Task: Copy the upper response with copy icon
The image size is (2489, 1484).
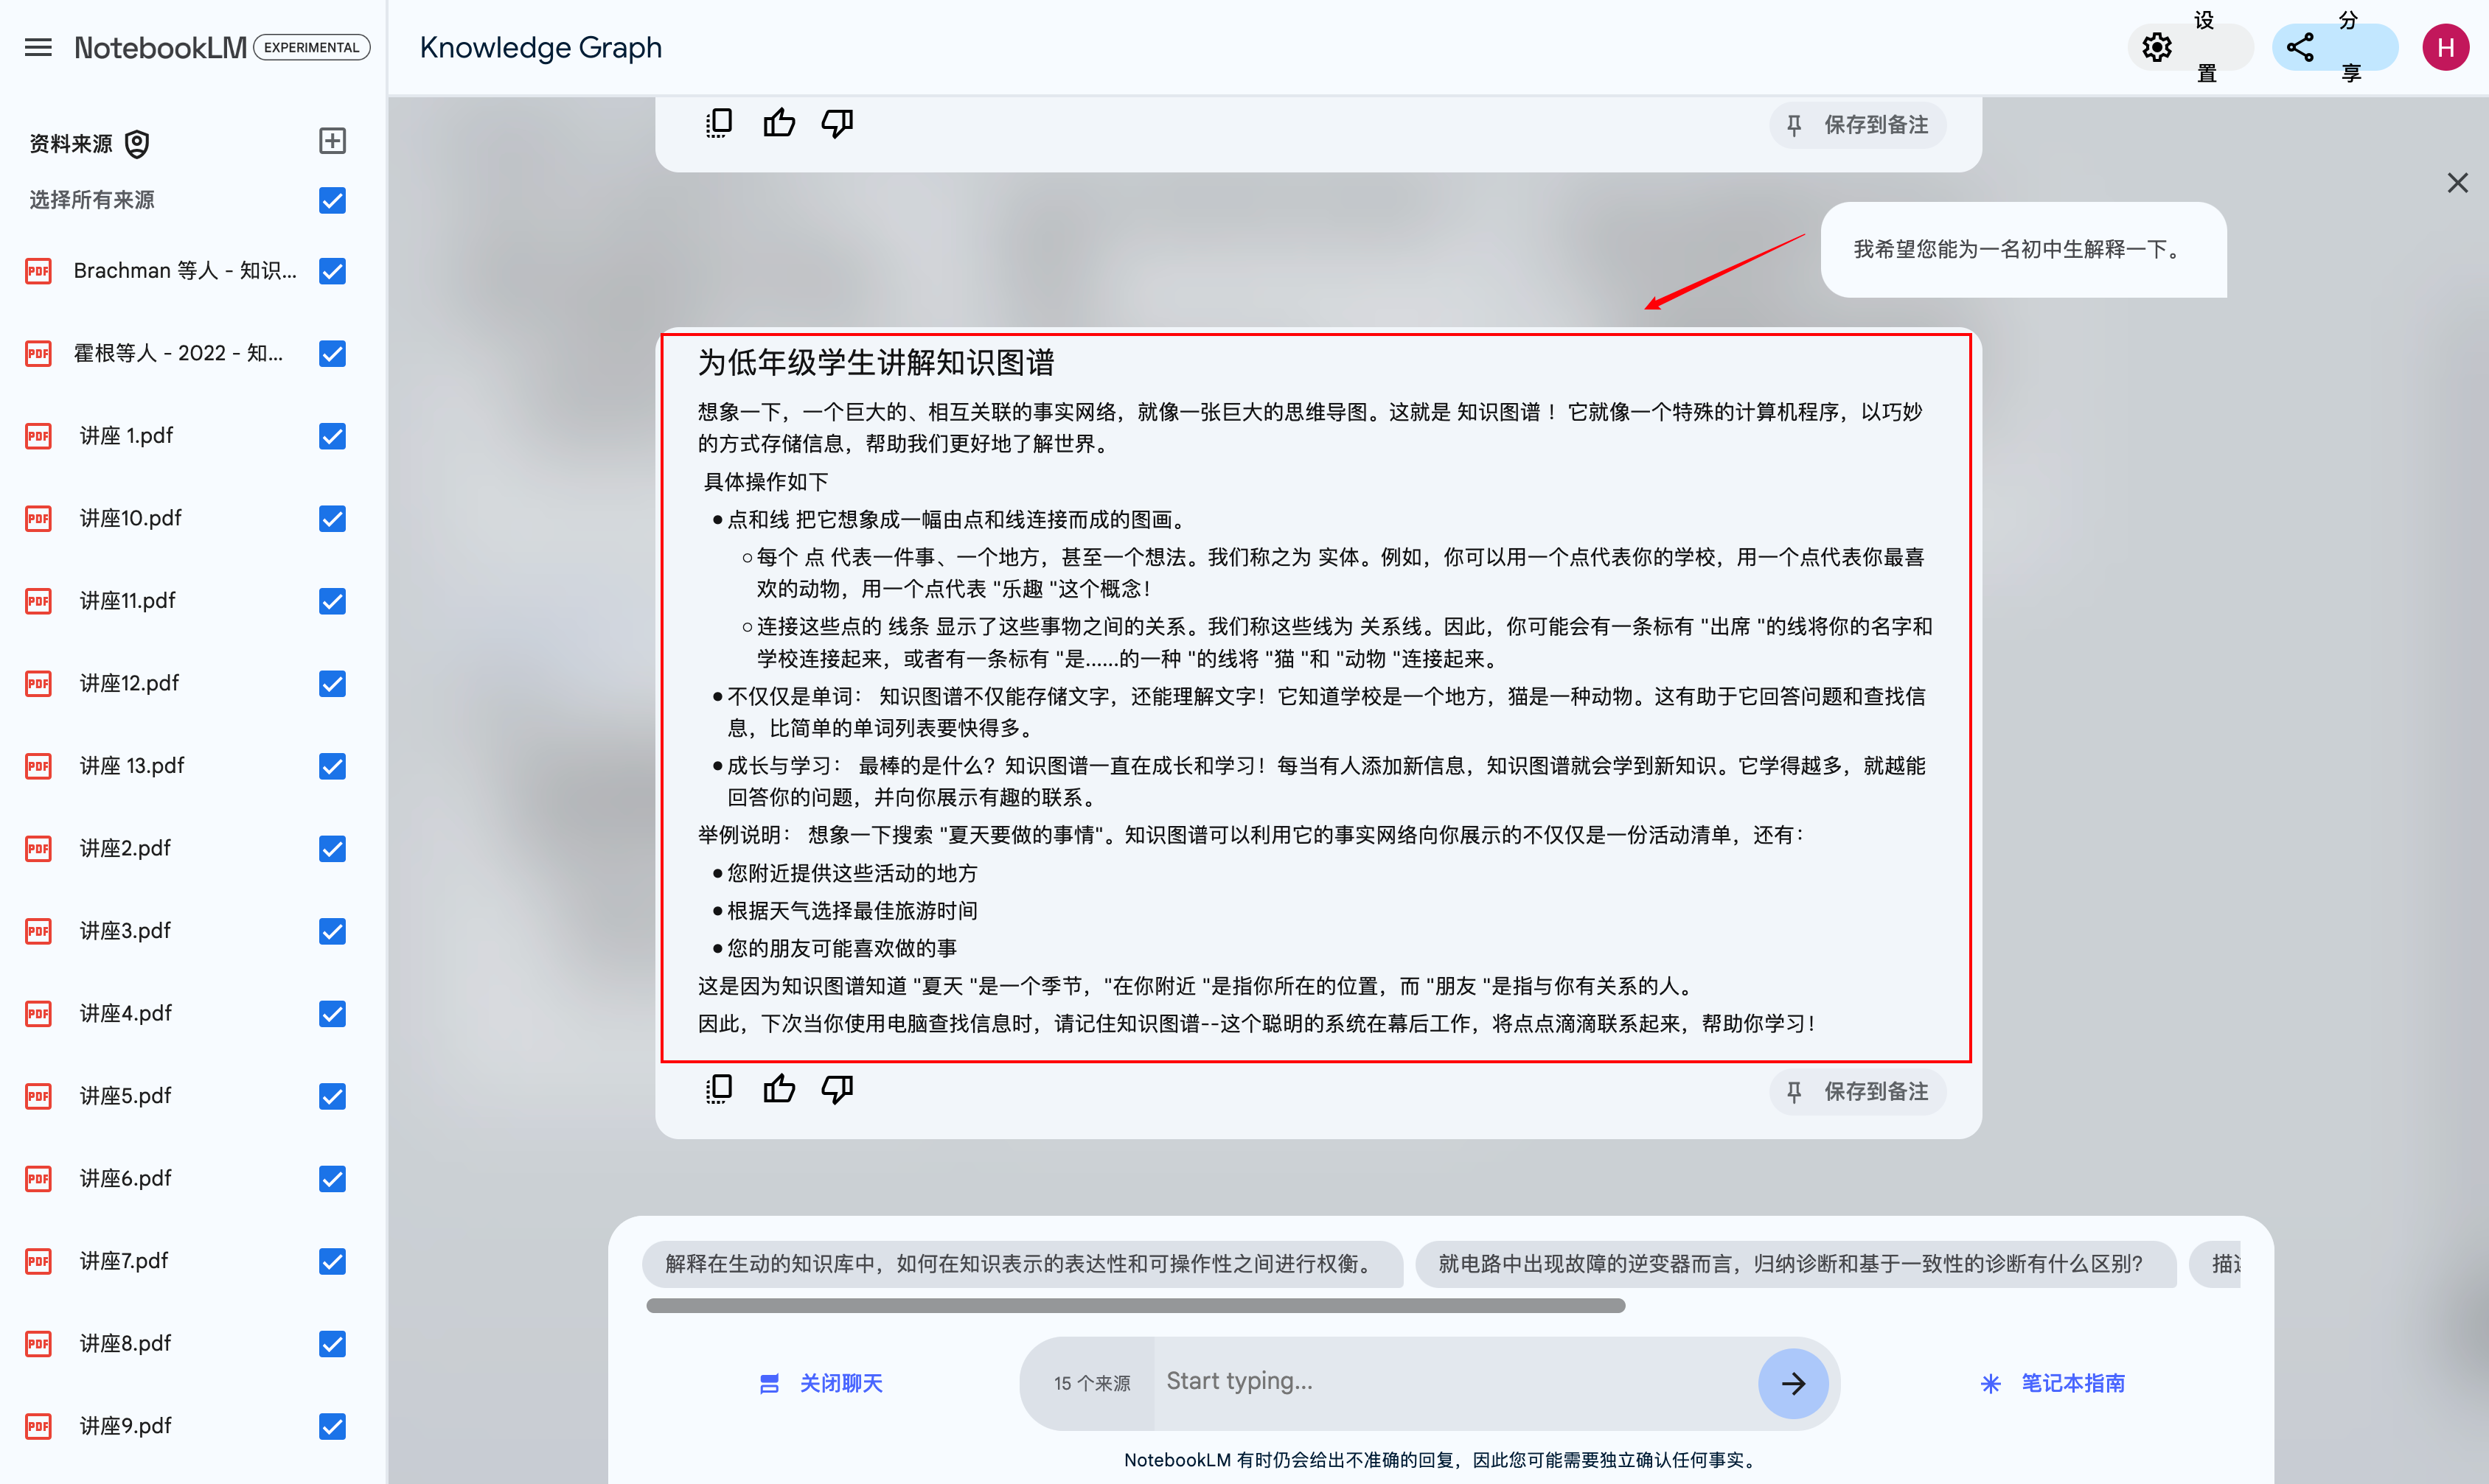Action: pyautogui.click(x=718, y=124)
